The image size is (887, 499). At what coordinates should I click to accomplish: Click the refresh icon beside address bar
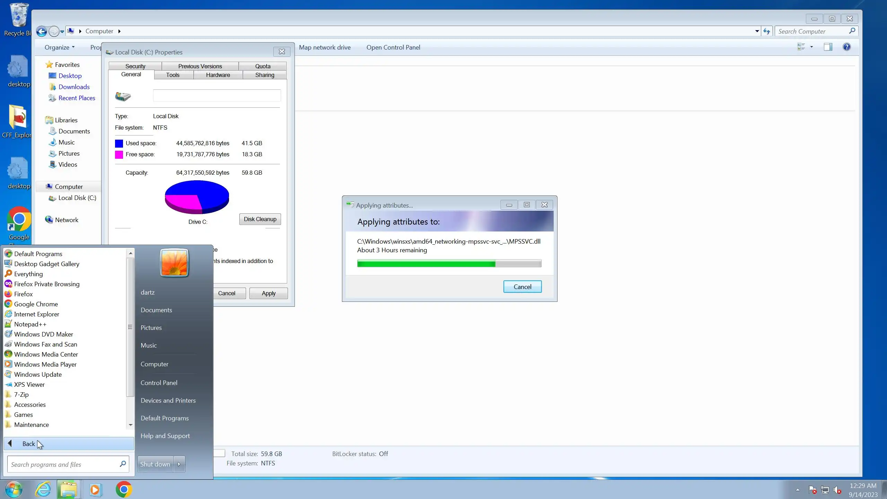click(x=766, y=31)
